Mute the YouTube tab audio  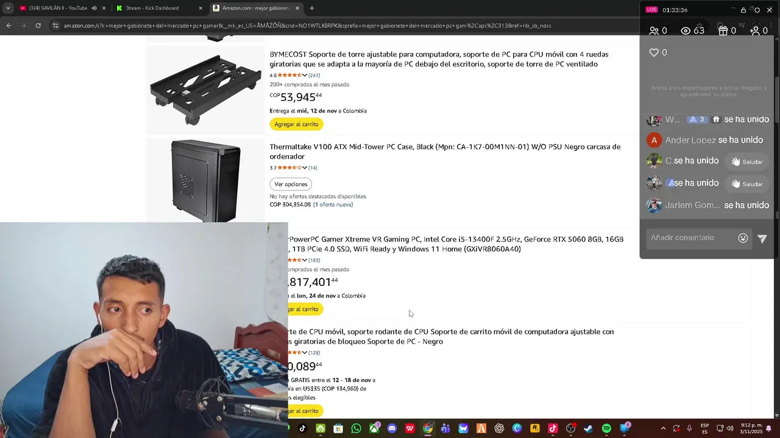click(94, 9)
